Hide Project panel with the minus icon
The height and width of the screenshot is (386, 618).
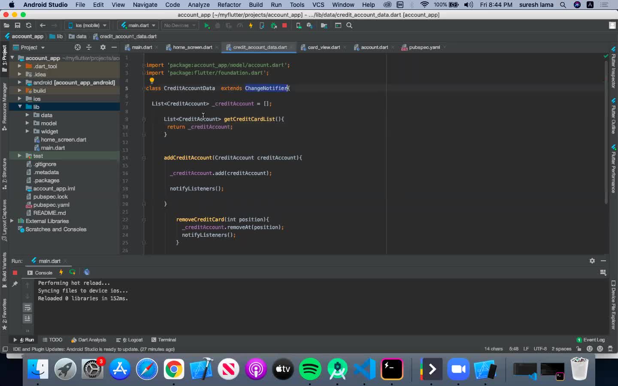(114, 47)
